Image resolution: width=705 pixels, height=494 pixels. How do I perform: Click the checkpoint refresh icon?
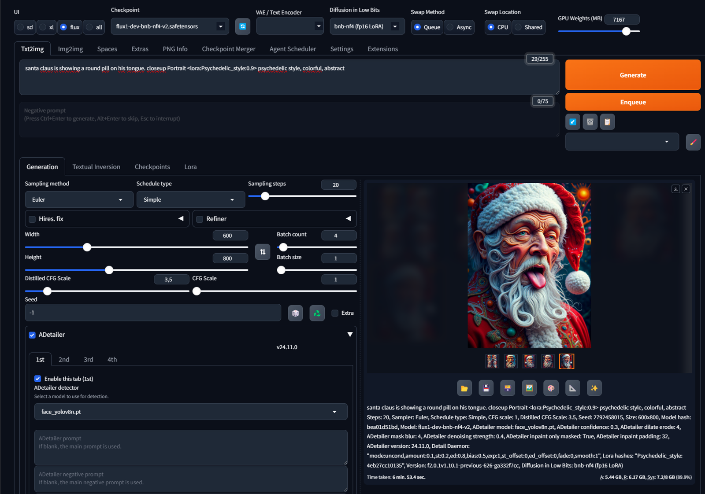(243, 26)
